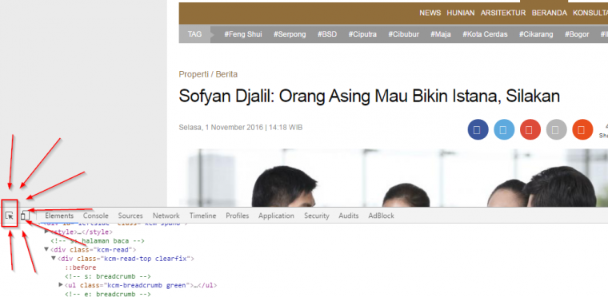
Task: Collapse the div kcm-read node
Action: pos(47,249)
